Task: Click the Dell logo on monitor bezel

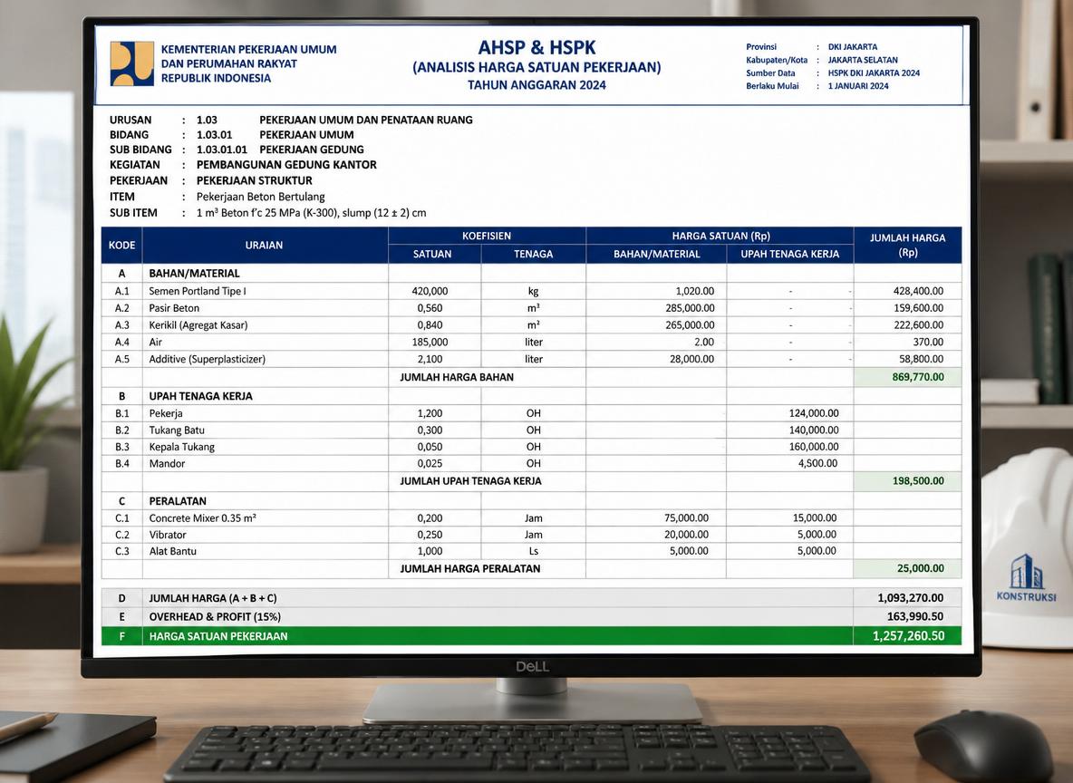Action: 532,667
